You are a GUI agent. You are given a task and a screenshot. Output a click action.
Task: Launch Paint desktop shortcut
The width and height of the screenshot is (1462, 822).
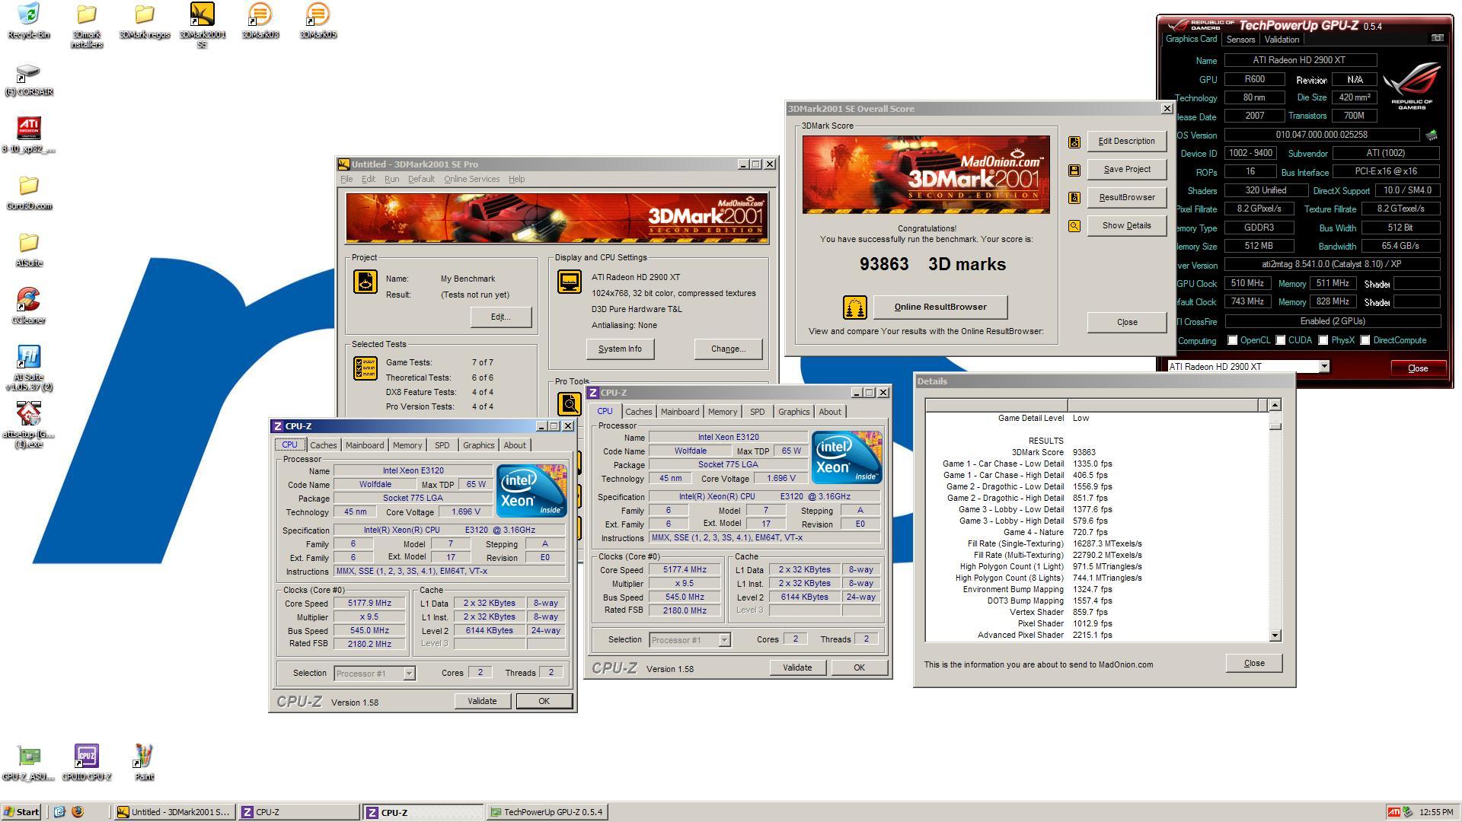pyautogui.click(x=144, y=763)
